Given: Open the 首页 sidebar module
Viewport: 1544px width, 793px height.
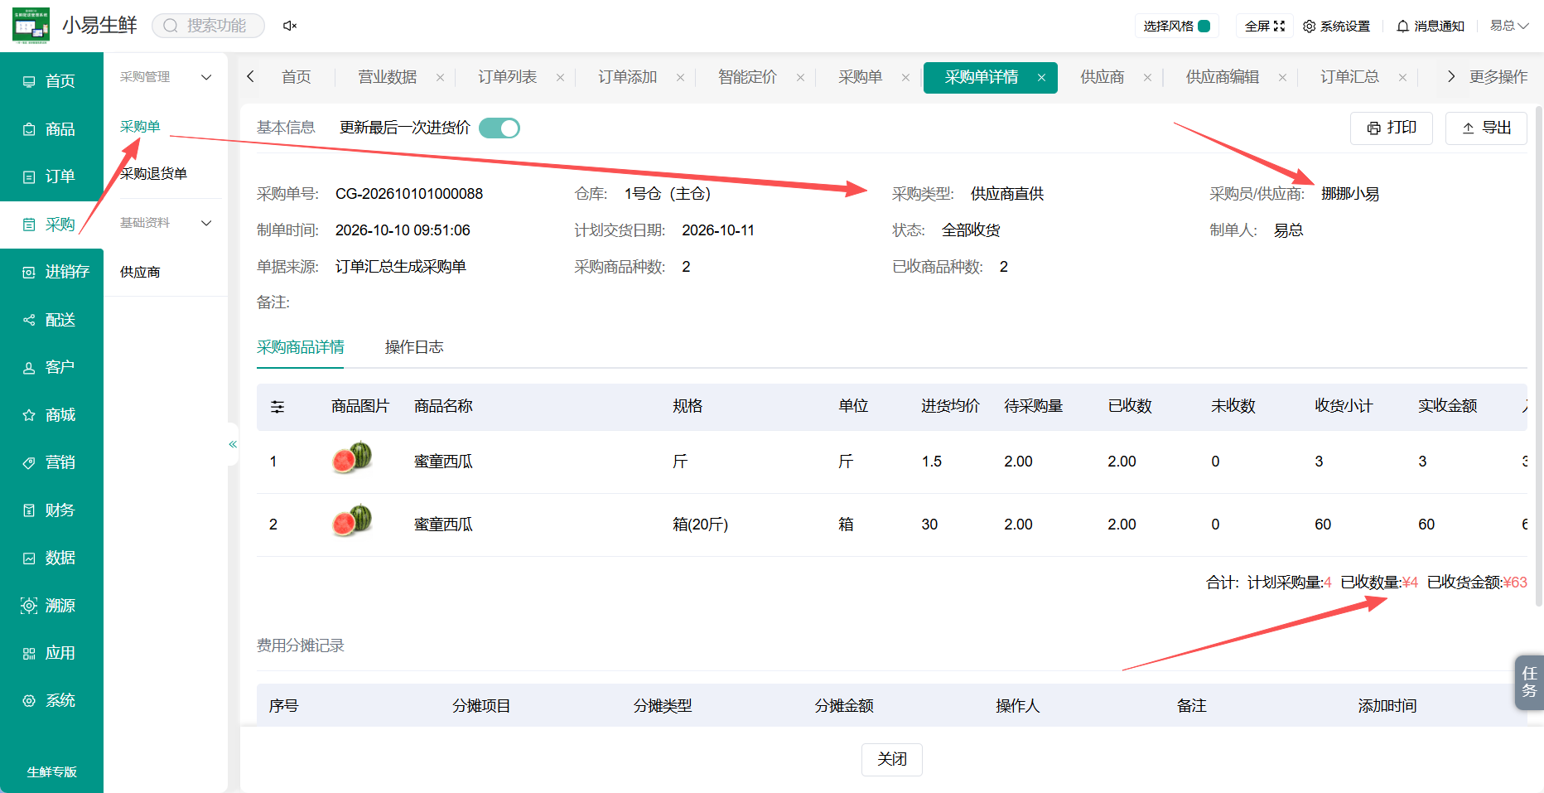Looking at the screenshot, I should [x=51, y=81].
